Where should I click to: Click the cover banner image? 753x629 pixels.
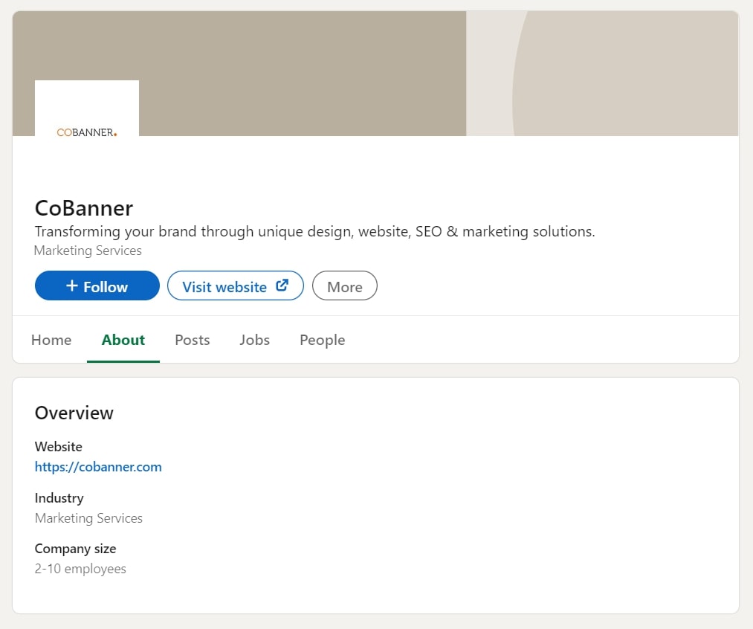[375, 74]
